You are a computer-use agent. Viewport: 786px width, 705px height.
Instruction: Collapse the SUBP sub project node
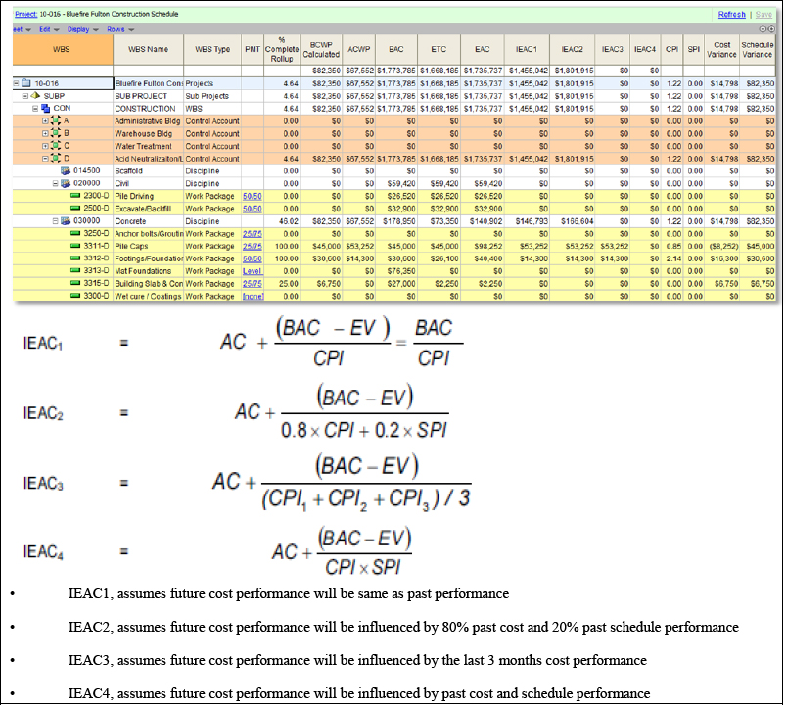coord(25,96)
